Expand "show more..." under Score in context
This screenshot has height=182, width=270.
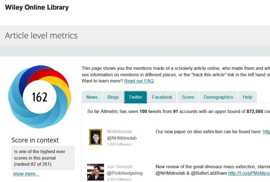point(26,174)
